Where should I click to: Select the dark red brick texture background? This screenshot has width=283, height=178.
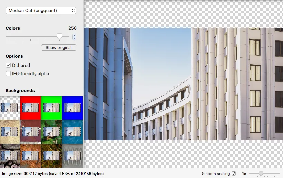[30, 132]
